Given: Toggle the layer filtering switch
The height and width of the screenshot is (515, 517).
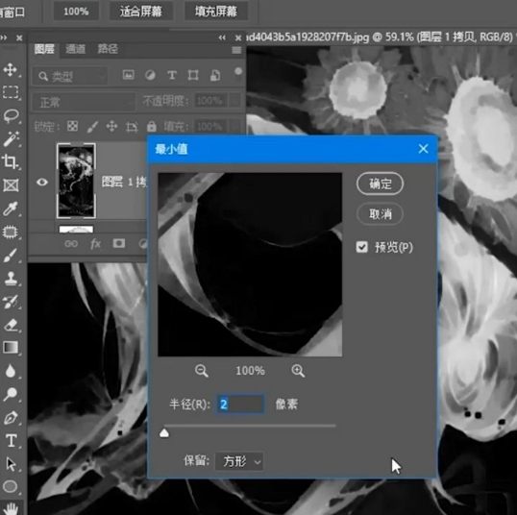Looking at the screenshot, I should pyautogui.click(x=238, y=72).
